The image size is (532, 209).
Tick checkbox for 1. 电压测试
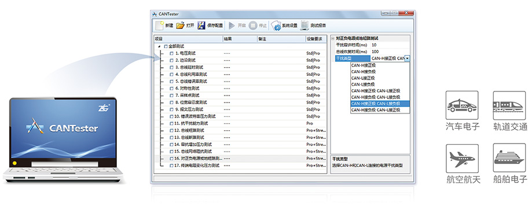pos(172,53)
